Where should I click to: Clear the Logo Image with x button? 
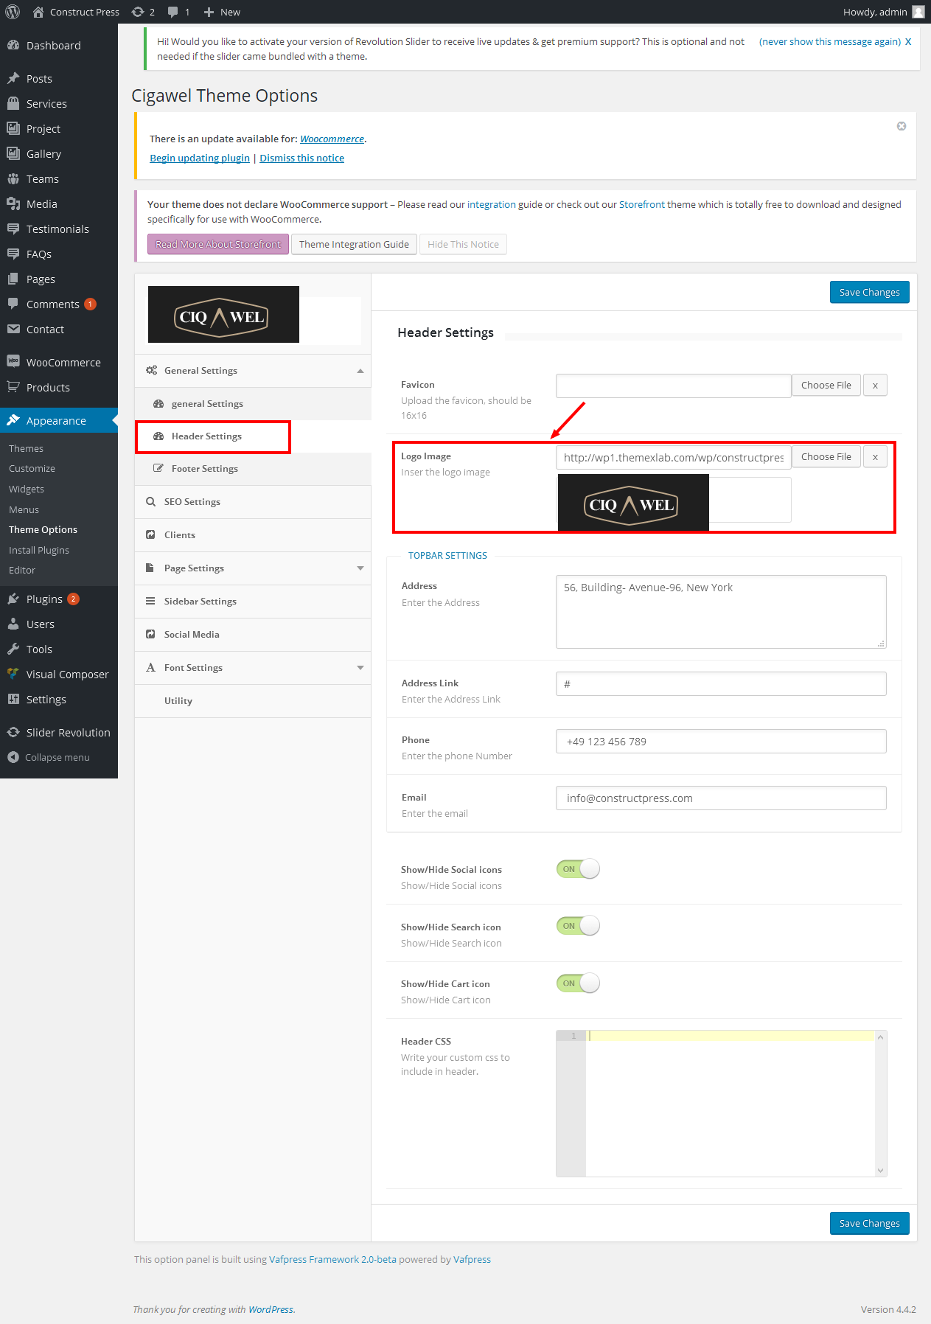click(x=875, y=457)
